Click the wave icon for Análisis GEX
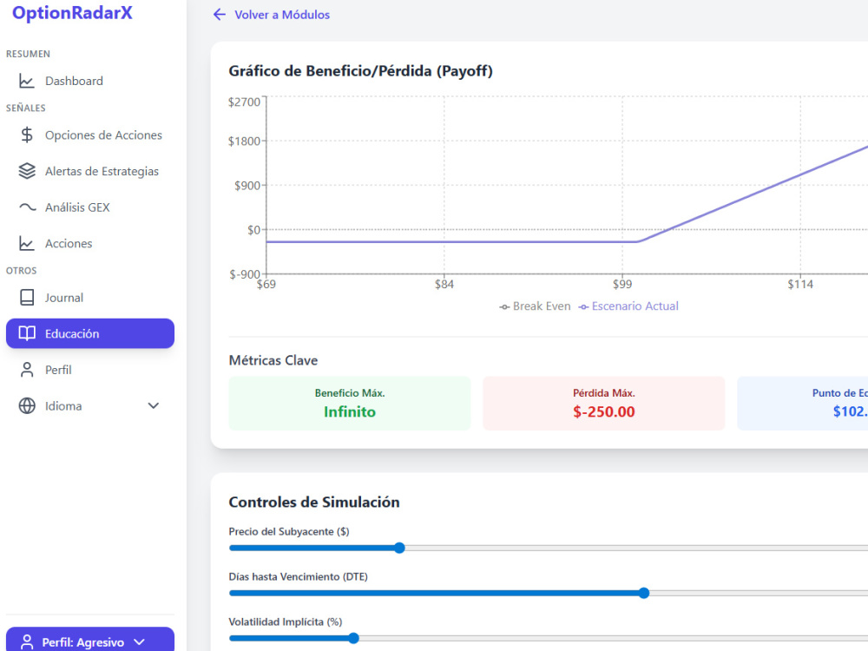 (27, 207)
